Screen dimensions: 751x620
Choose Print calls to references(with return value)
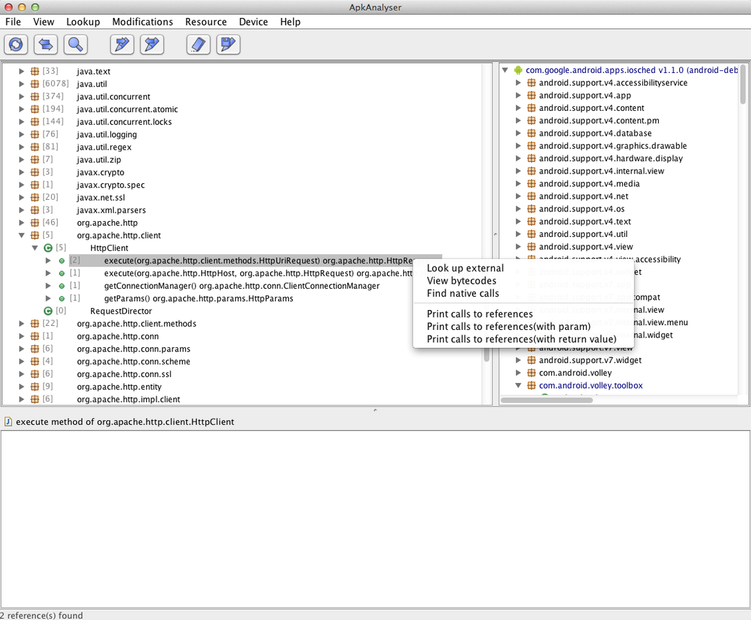524,339
